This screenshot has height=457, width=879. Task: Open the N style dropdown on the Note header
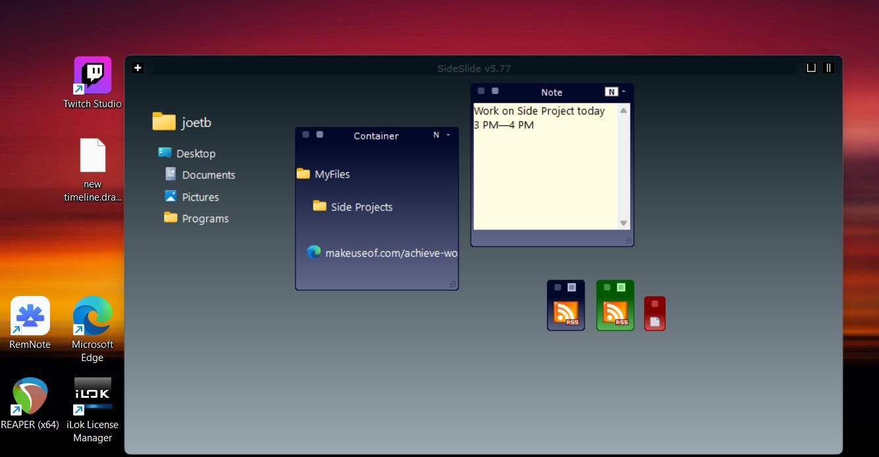click(611, 91)
